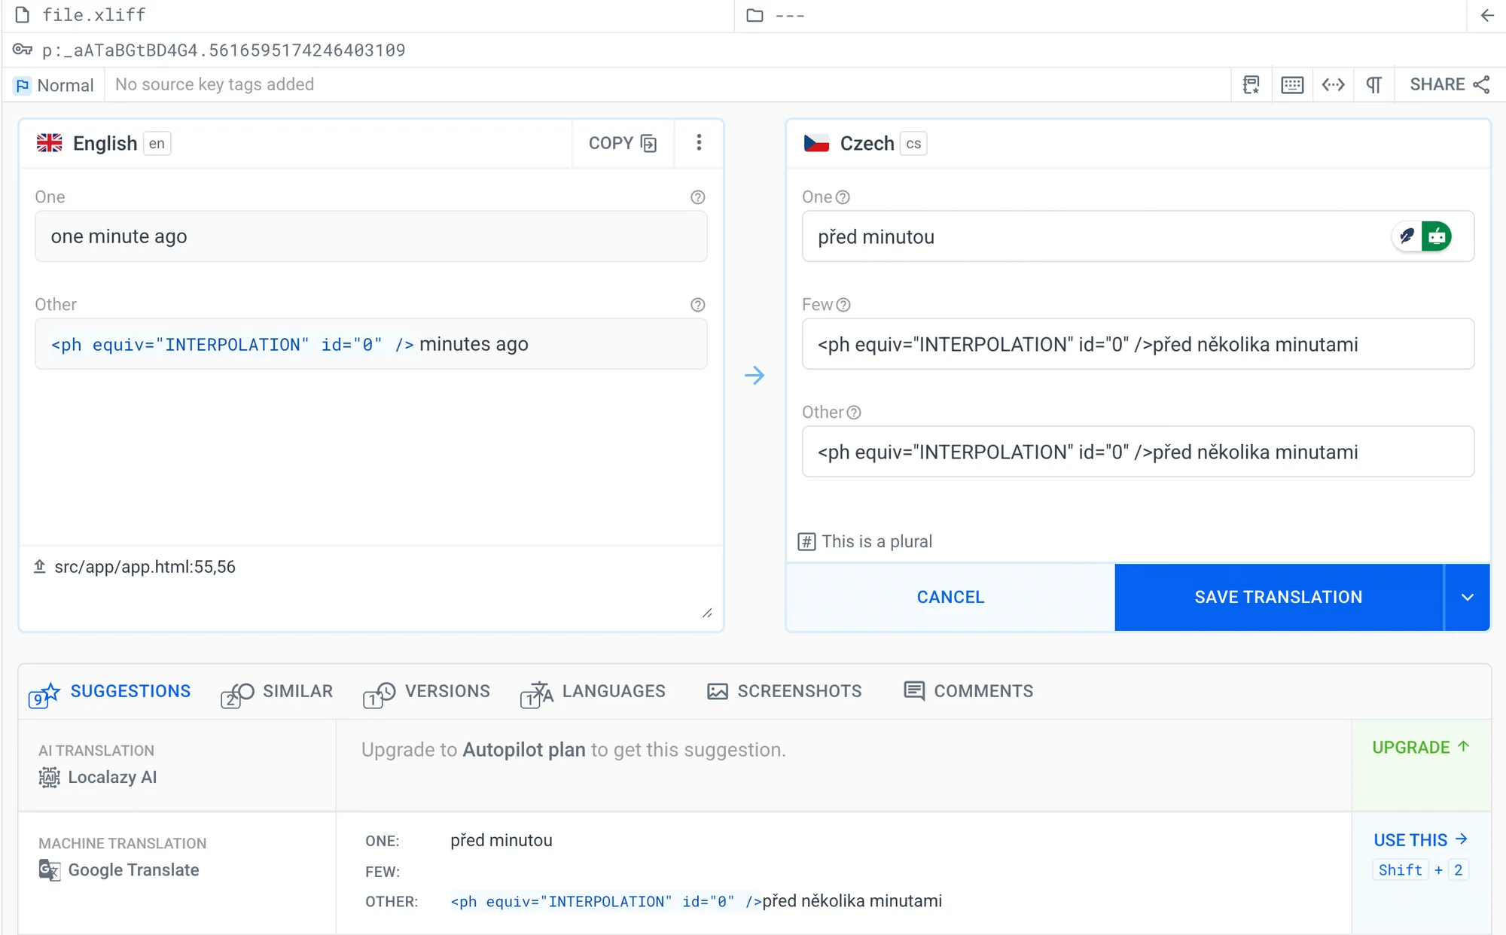This screenshot has width=1506, height=935.
Task: Open the English source three-dot menu
Action: 699,143
